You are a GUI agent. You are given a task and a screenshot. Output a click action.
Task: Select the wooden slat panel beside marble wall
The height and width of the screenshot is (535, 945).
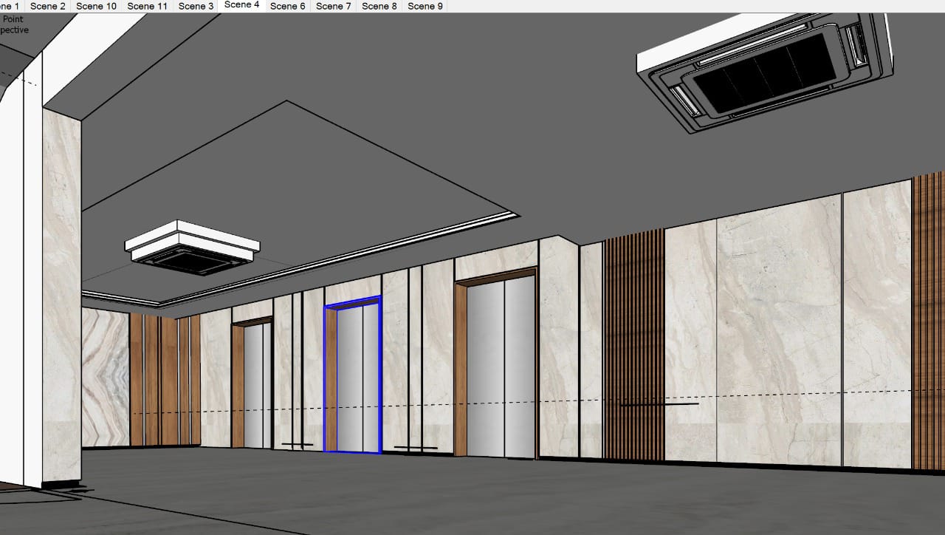(x=633, y=347)
